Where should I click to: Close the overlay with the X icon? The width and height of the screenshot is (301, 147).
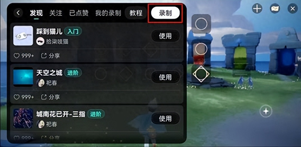pyautogui.click(x=293, y=8)
